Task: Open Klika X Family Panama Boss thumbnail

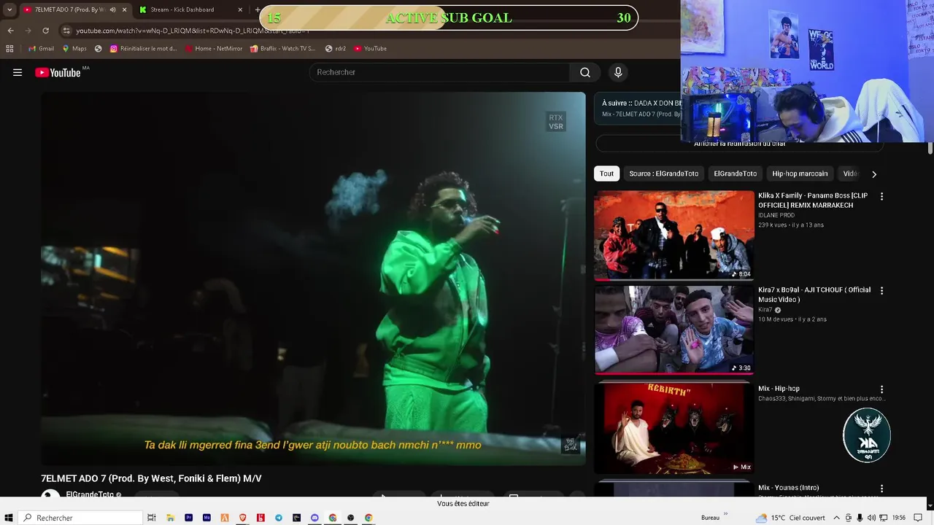Action: [674, 235]
